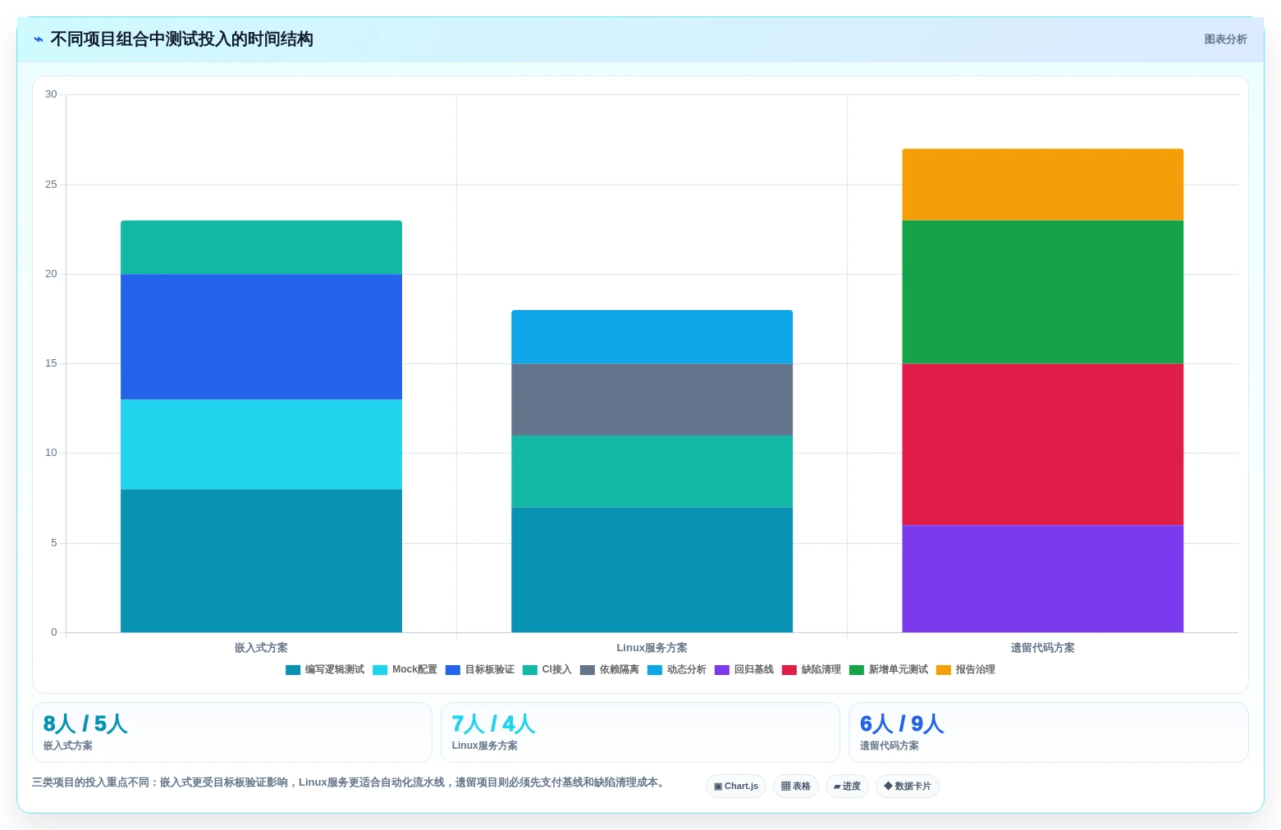The width and height of the screenshot is (1281, 830).
Task: Toggle the 编写逻辑测试 legend swatch
Action: pos(293,670)
